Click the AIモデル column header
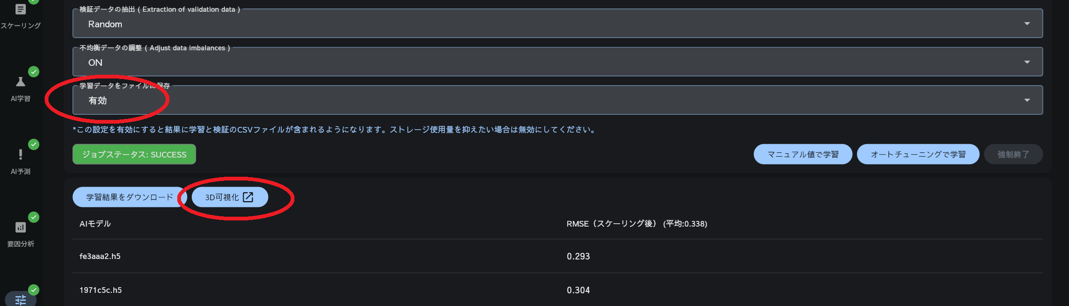Viewport: 1069px width, 306px height. coord(95,224)
